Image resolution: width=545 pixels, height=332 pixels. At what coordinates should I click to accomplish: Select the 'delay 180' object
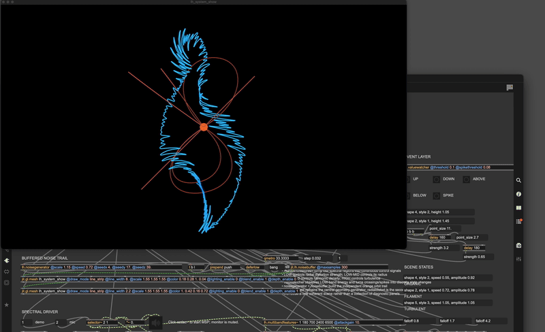click(473, 248)
